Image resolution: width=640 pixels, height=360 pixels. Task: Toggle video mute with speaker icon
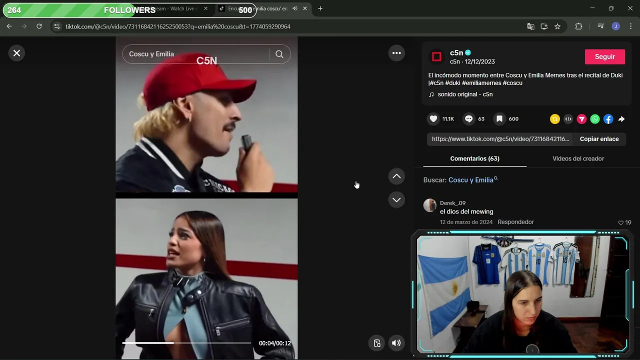[396, 343]
